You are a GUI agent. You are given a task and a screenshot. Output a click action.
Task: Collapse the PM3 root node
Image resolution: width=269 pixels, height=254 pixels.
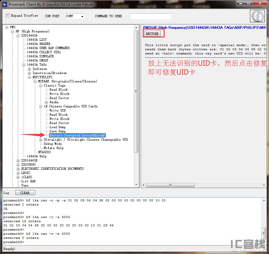pyautogui.click(x=7, y=27)
